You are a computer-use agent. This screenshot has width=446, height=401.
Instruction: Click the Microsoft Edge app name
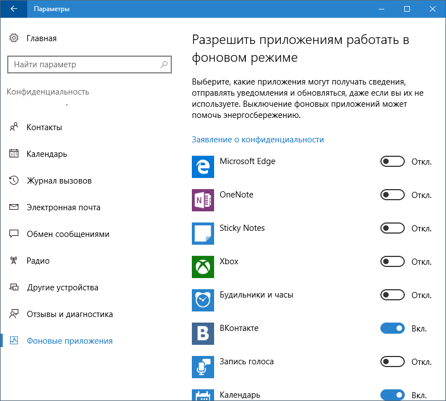pyautogui.click(x=247, y=161)
